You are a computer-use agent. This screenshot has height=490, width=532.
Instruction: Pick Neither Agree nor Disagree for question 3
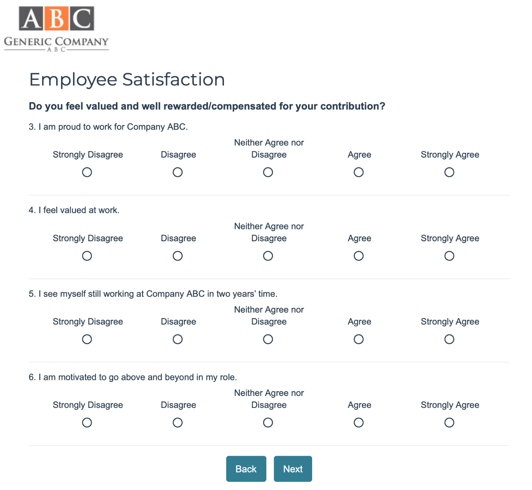[x=268, y=172]
